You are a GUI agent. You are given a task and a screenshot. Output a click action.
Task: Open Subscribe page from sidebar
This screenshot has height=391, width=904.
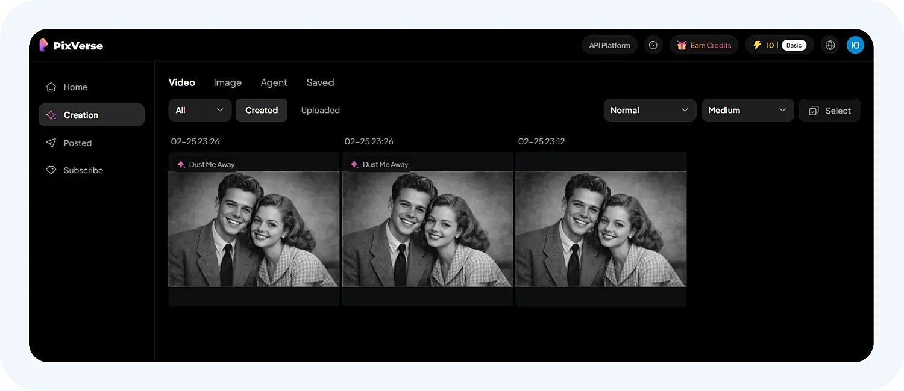pos(83,171)
